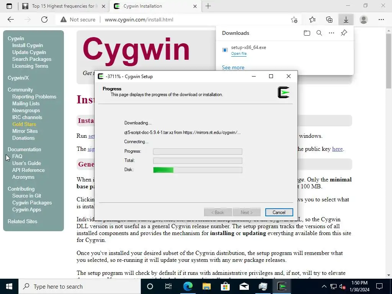The width and height of the screenshot is (392, 294).
Task: Click the page vertical scrollbar thumb
Action: click(389, 61)
